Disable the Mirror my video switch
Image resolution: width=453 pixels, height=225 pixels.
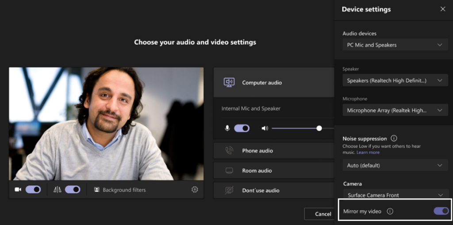[x=441, y=211]
